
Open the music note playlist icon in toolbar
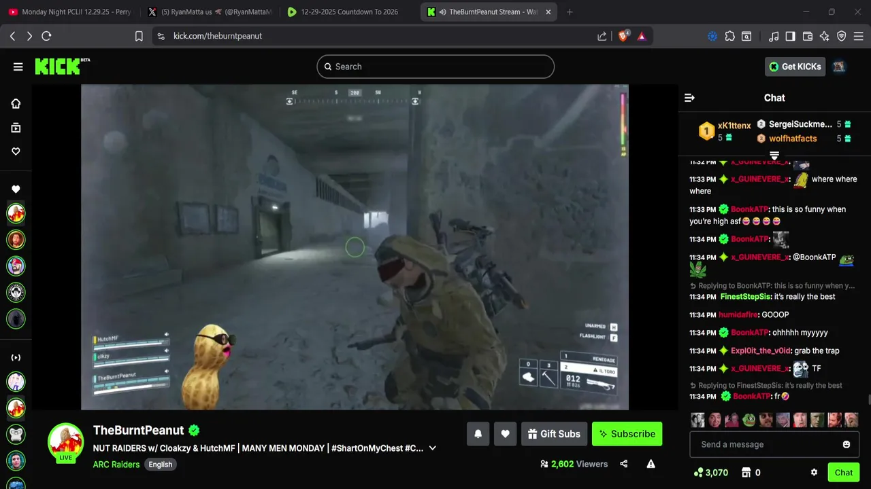point(774,36)
